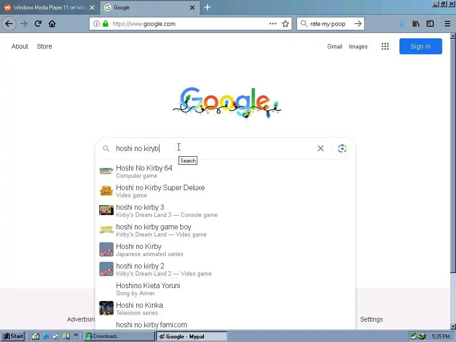456x342 pixels.
Task: Open the Google apps grid
Action: click(385, 46)
